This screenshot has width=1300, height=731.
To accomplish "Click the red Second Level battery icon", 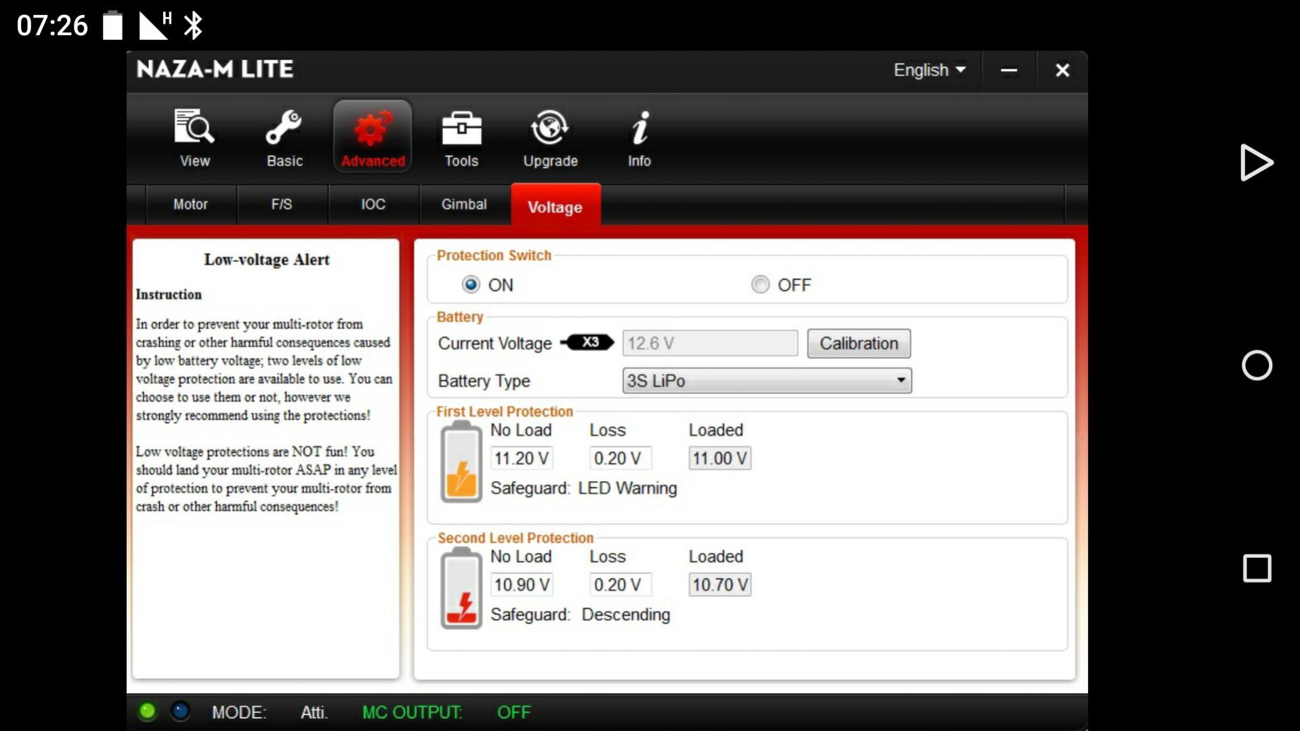I will 461,589.
